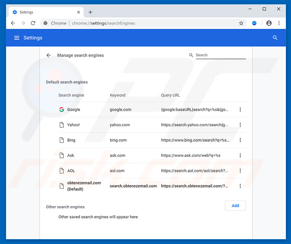Click the yahoo.com keyword

click(x=120, y=125)
